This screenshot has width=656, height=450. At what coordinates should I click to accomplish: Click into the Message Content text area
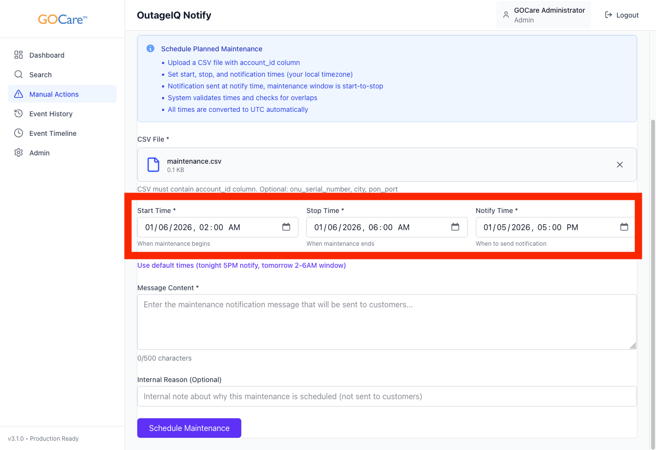[386, 322]
